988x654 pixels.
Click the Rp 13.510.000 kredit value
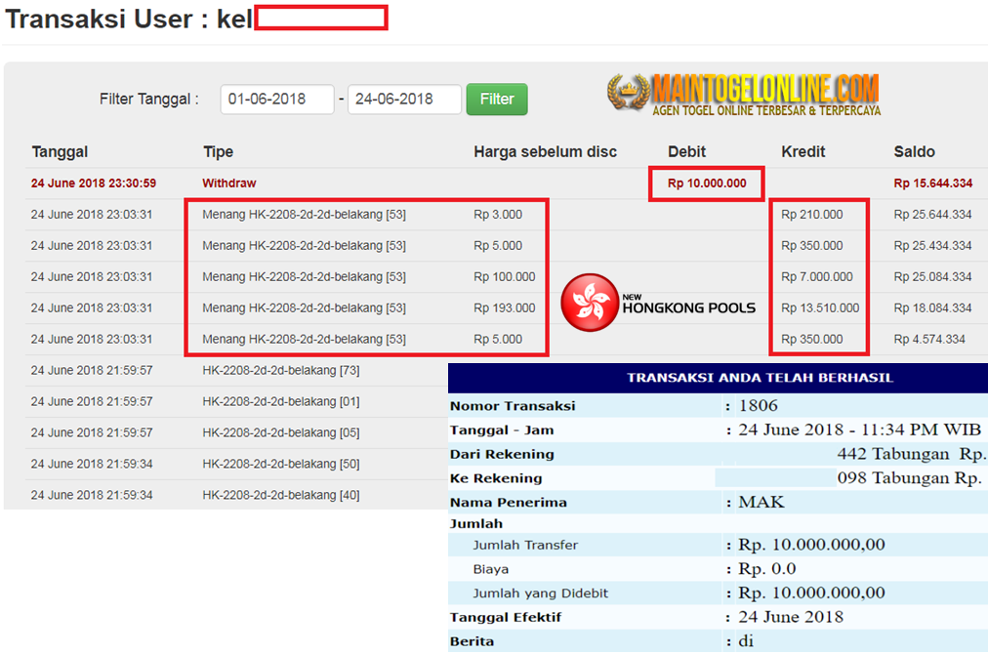[820, 308]
